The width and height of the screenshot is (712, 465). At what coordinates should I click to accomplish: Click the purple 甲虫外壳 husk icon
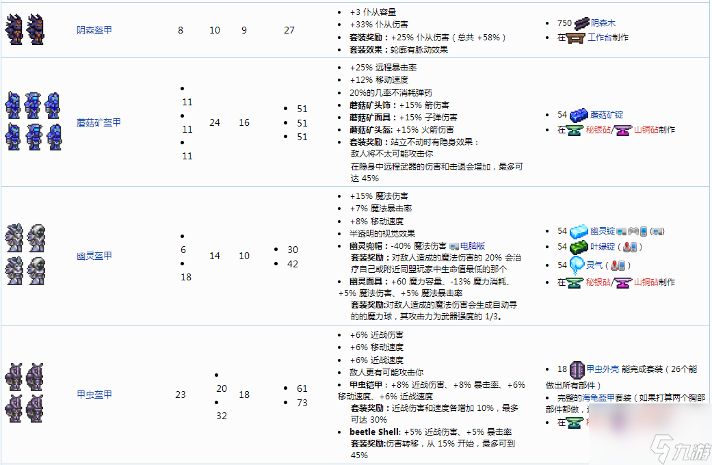577,370
